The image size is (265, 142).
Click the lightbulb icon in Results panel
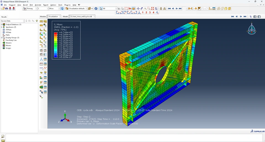(x=37, y=21)
